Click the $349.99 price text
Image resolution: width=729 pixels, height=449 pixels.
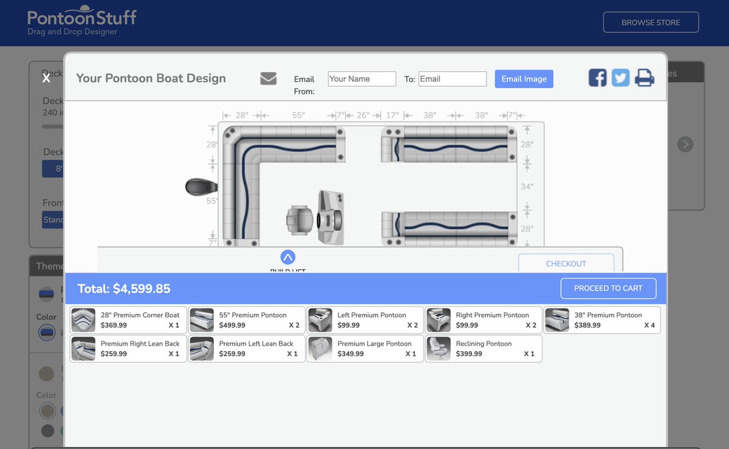[351, 354]
